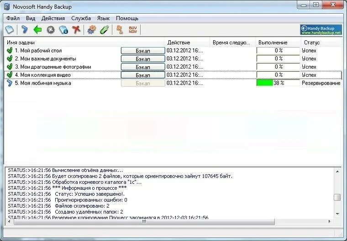Click log line Файлов скопировано: 2
Image resolution: width=347 pixels, height=241 pixels.
[x=58, y=206]
